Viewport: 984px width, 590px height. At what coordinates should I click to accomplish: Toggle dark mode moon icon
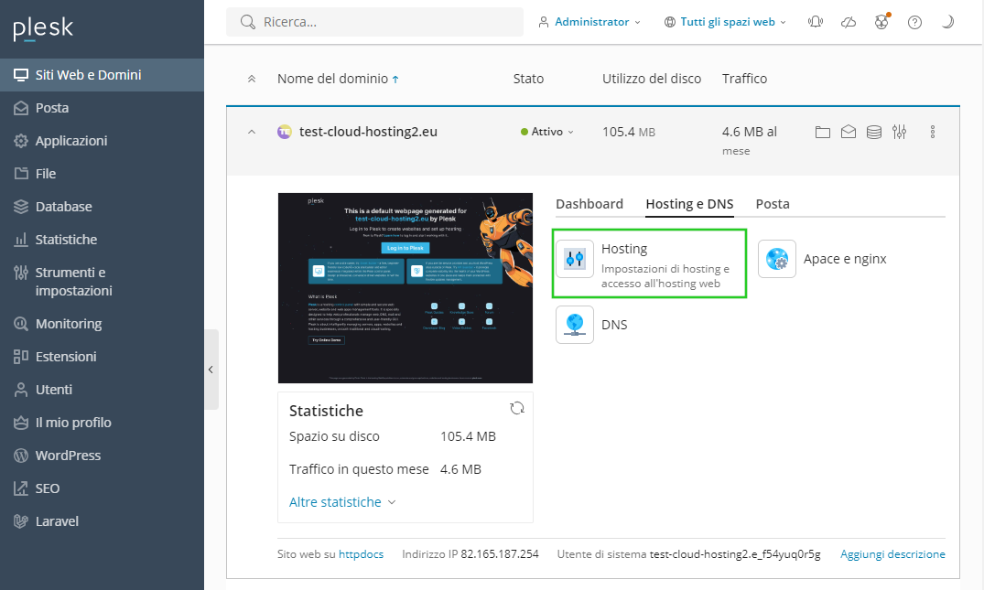(947, 22)
